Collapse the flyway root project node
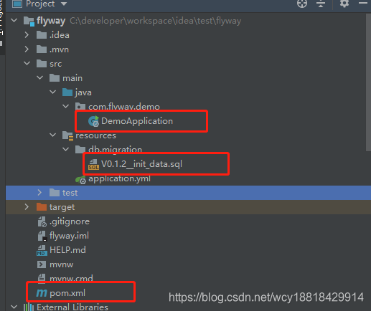Screen dimensions: 371x311 (14, 20)
